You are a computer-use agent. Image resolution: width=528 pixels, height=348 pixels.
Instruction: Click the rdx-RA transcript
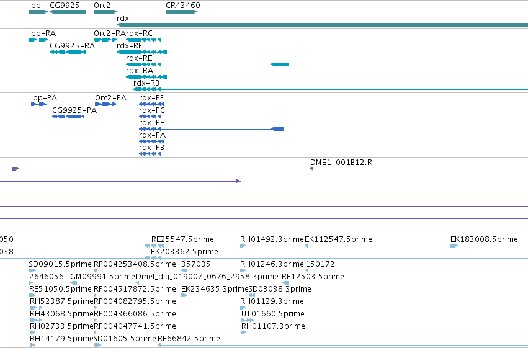(146, 77)
